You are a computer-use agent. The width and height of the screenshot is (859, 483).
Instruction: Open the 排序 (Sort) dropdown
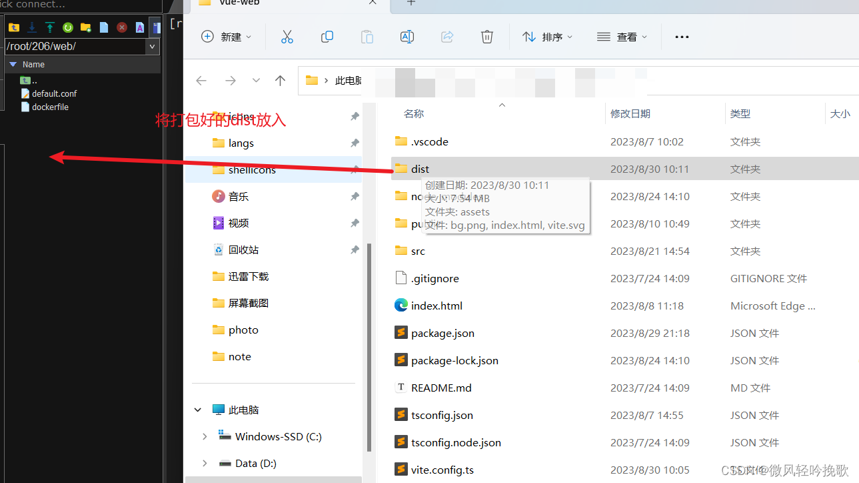(547, 37)
